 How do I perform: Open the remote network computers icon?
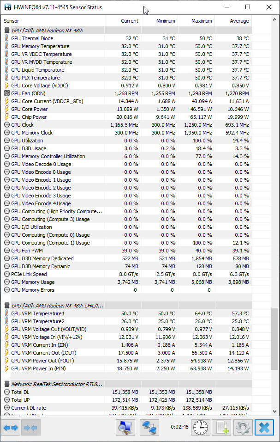coord(149,428)
